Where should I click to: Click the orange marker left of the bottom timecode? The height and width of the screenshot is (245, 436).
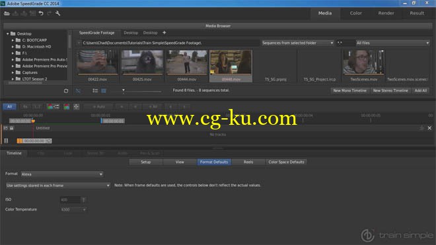19,141
